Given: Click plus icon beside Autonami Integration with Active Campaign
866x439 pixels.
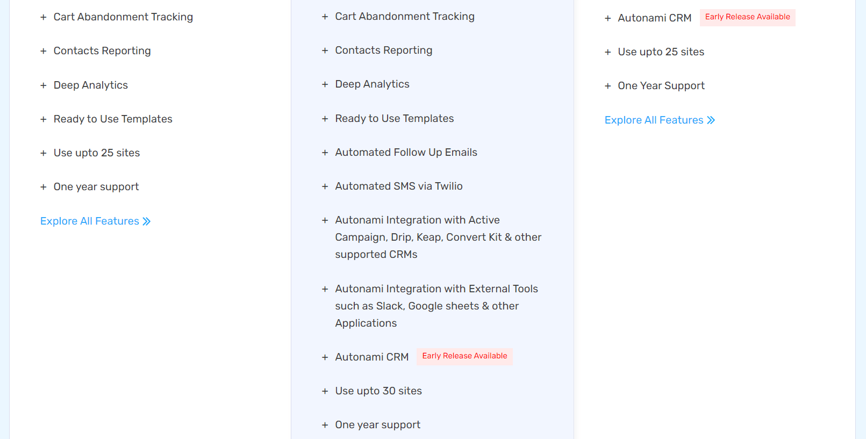Looking at the screenshot, I should 325,221.
